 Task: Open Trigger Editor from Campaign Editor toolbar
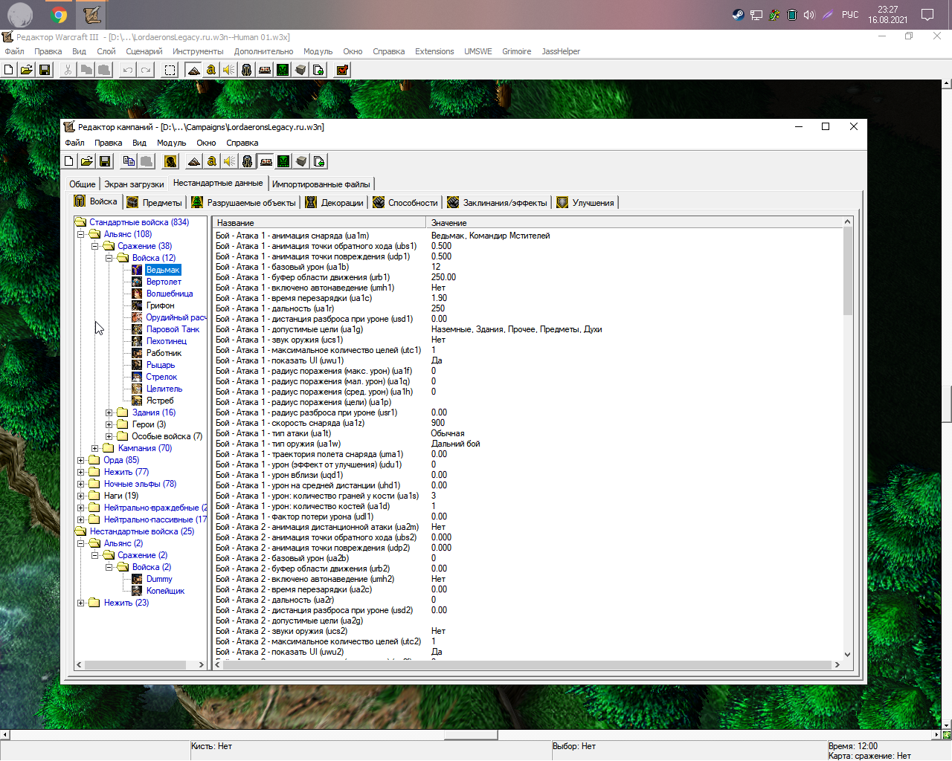(212, 161)
